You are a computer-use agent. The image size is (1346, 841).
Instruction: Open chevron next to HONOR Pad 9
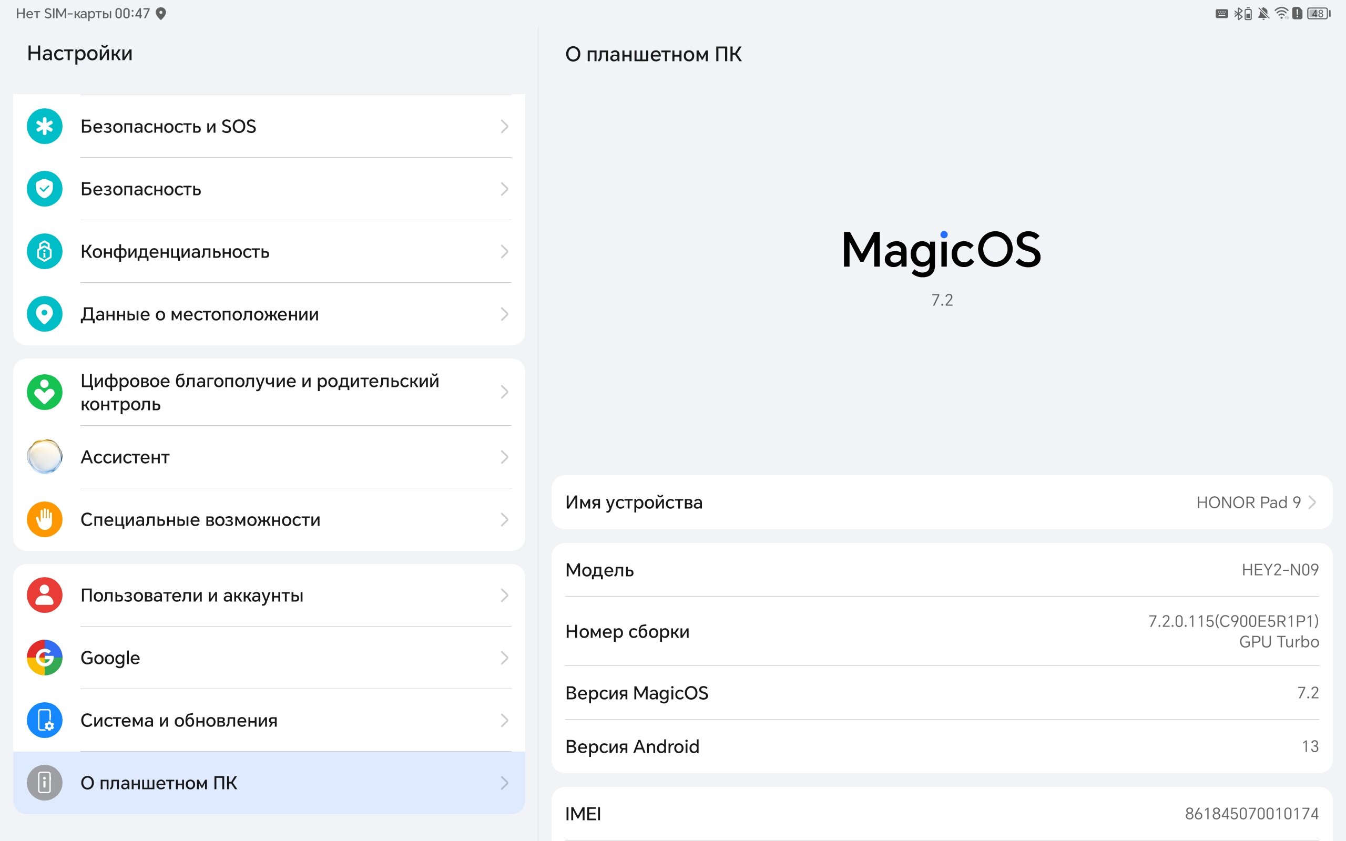pyautogui.click(x=1312, y=502)
